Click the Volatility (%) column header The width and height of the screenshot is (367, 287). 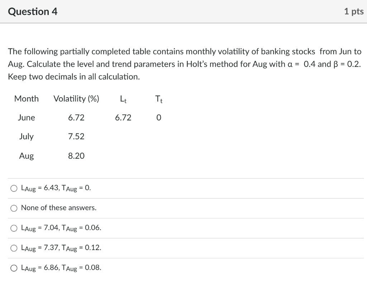[x=76, y=99]
